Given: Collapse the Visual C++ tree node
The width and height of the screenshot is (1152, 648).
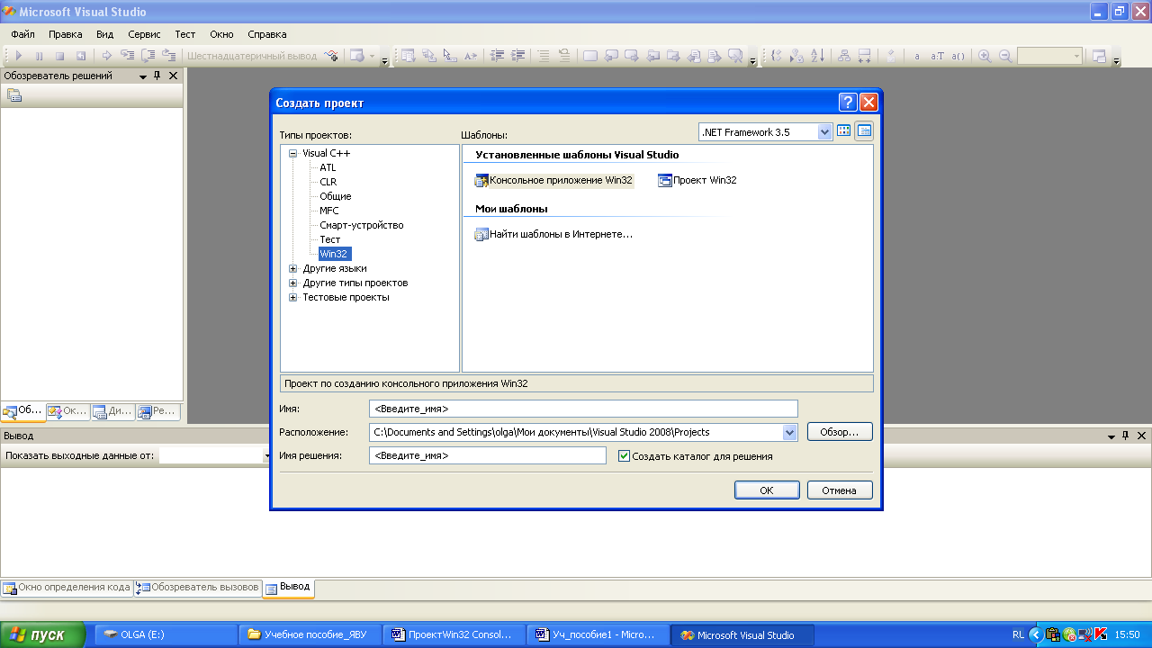Looking at the screenshot, I should (292, 153).
